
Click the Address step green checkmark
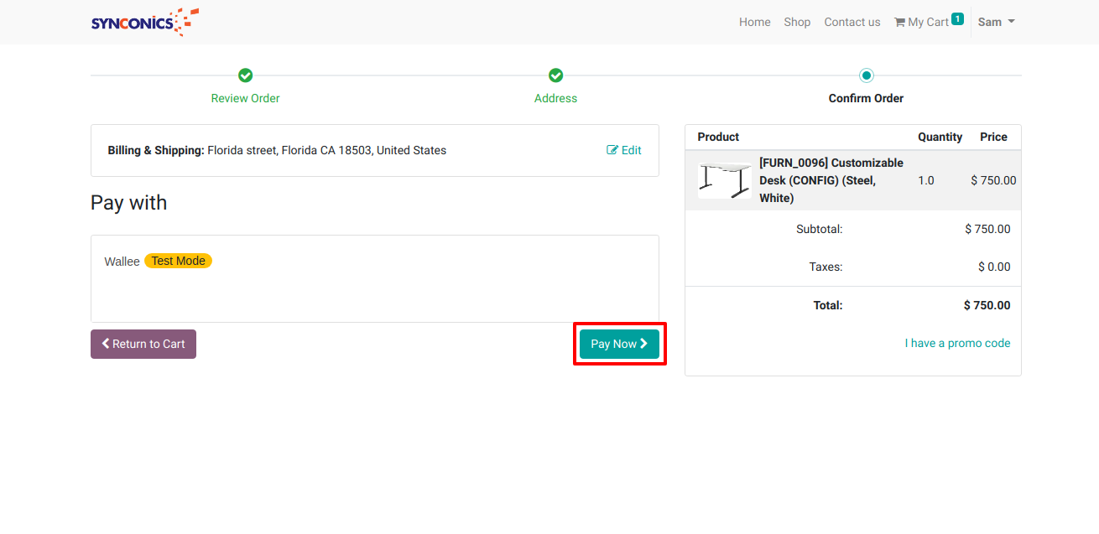click(x=555, y=75)
